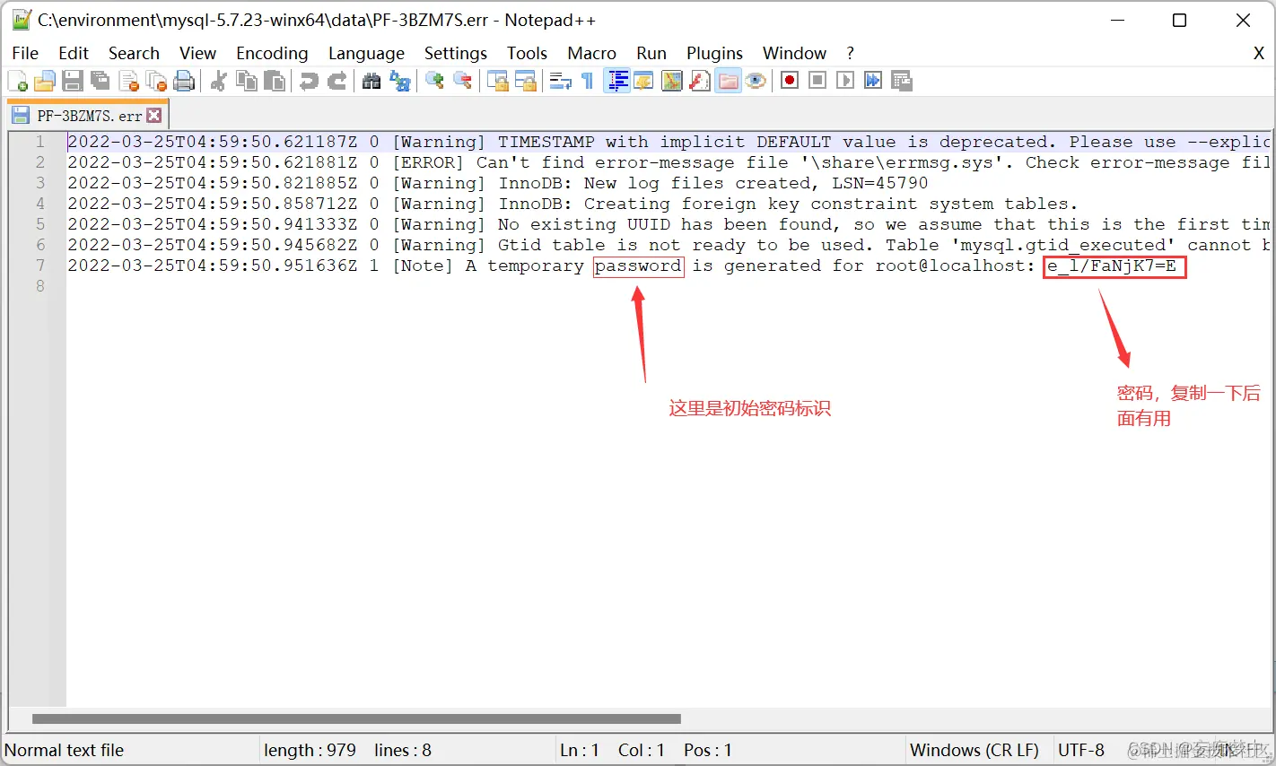Image resolution: width=1276 pixels, height=766 pixels.
Task: Click 'Ln : 1' in the status bar
Action: pyautogui.click(x=579, y=750)
